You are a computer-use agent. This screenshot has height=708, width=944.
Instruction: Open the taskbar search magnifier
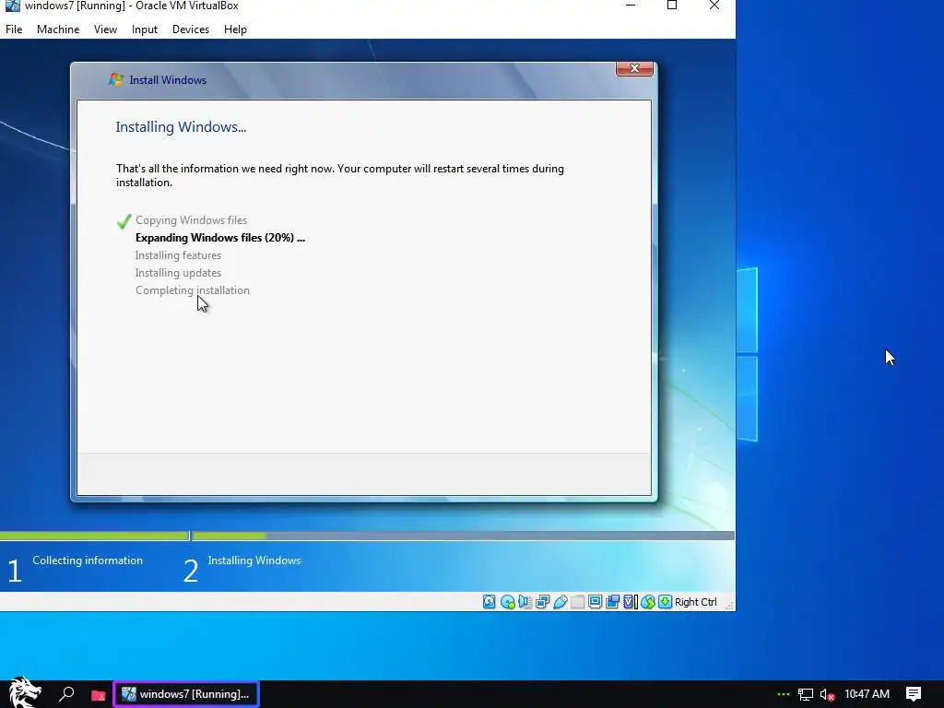[66, 694]
